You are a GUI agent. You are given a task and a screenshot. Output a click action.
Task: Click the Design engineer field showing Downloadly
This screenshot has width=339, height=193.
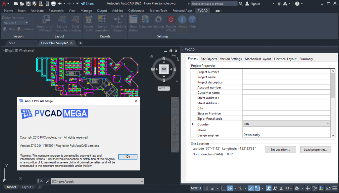pyautogui.click(x=286, y=135)
